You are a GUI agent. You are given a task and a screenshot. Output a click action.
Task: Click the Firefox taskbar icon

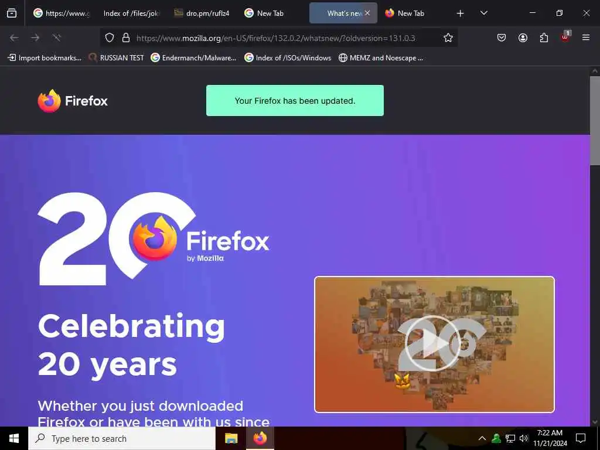click(x=260, y=438)
